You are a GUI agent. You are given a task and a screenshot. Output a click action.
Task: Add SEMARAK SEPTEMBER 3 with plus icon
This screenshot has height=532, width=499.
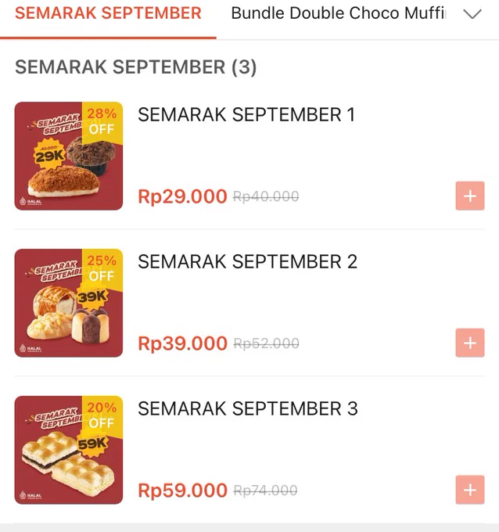pyautogui.click(x=470, y=490)
